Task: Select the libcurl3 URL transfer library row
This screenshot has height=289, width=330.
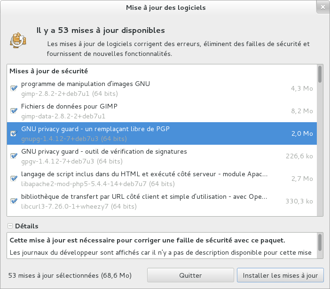Action: [141, 201]
